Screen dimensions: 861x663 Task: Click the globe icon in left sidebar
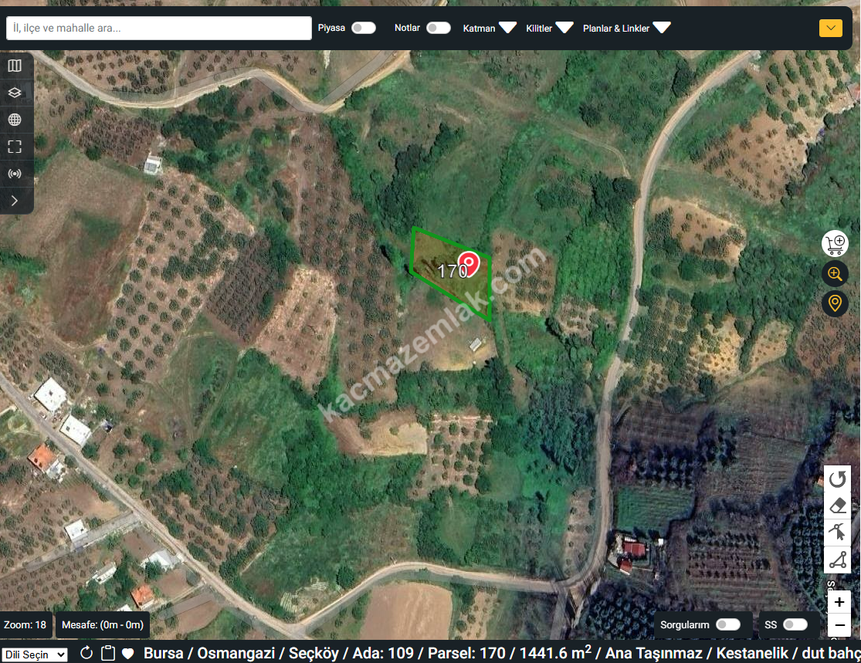point(15,120)
